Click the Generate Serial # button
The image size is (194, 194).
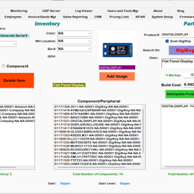(14, 36)
